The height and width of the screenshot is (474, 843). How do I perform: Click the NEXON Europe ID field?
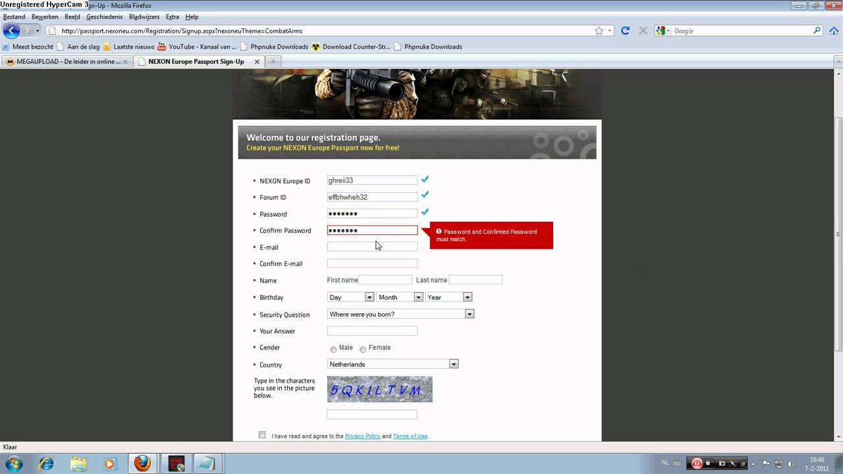[x=372, y=180]
